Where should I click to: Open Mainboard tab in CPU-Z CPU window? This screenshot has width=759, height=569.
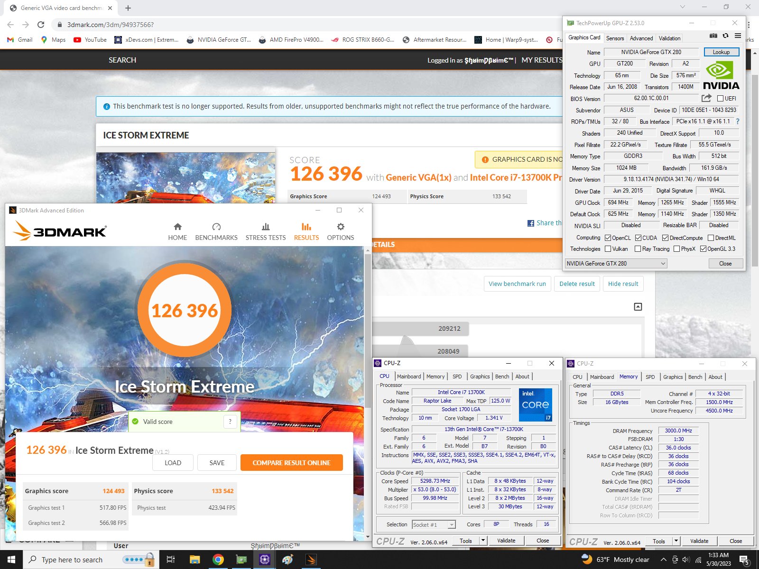point(409,376)
